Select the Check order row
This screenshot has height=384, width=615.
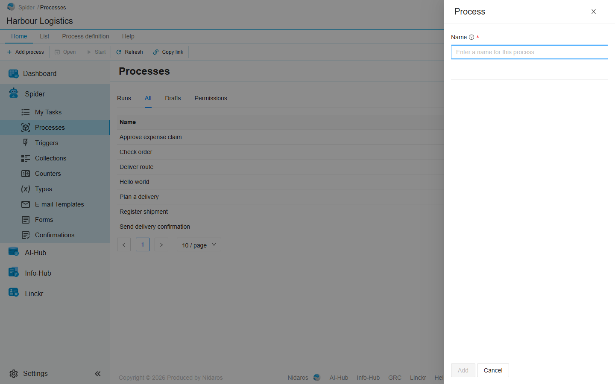point(281,152)
